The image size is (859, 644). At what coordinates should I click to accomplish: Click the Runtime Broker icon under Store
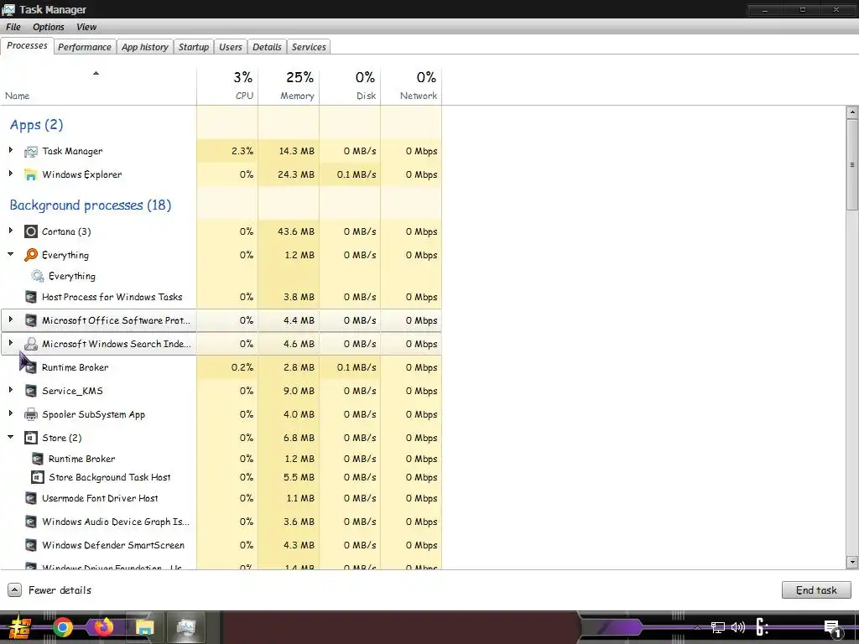(37, 459)
